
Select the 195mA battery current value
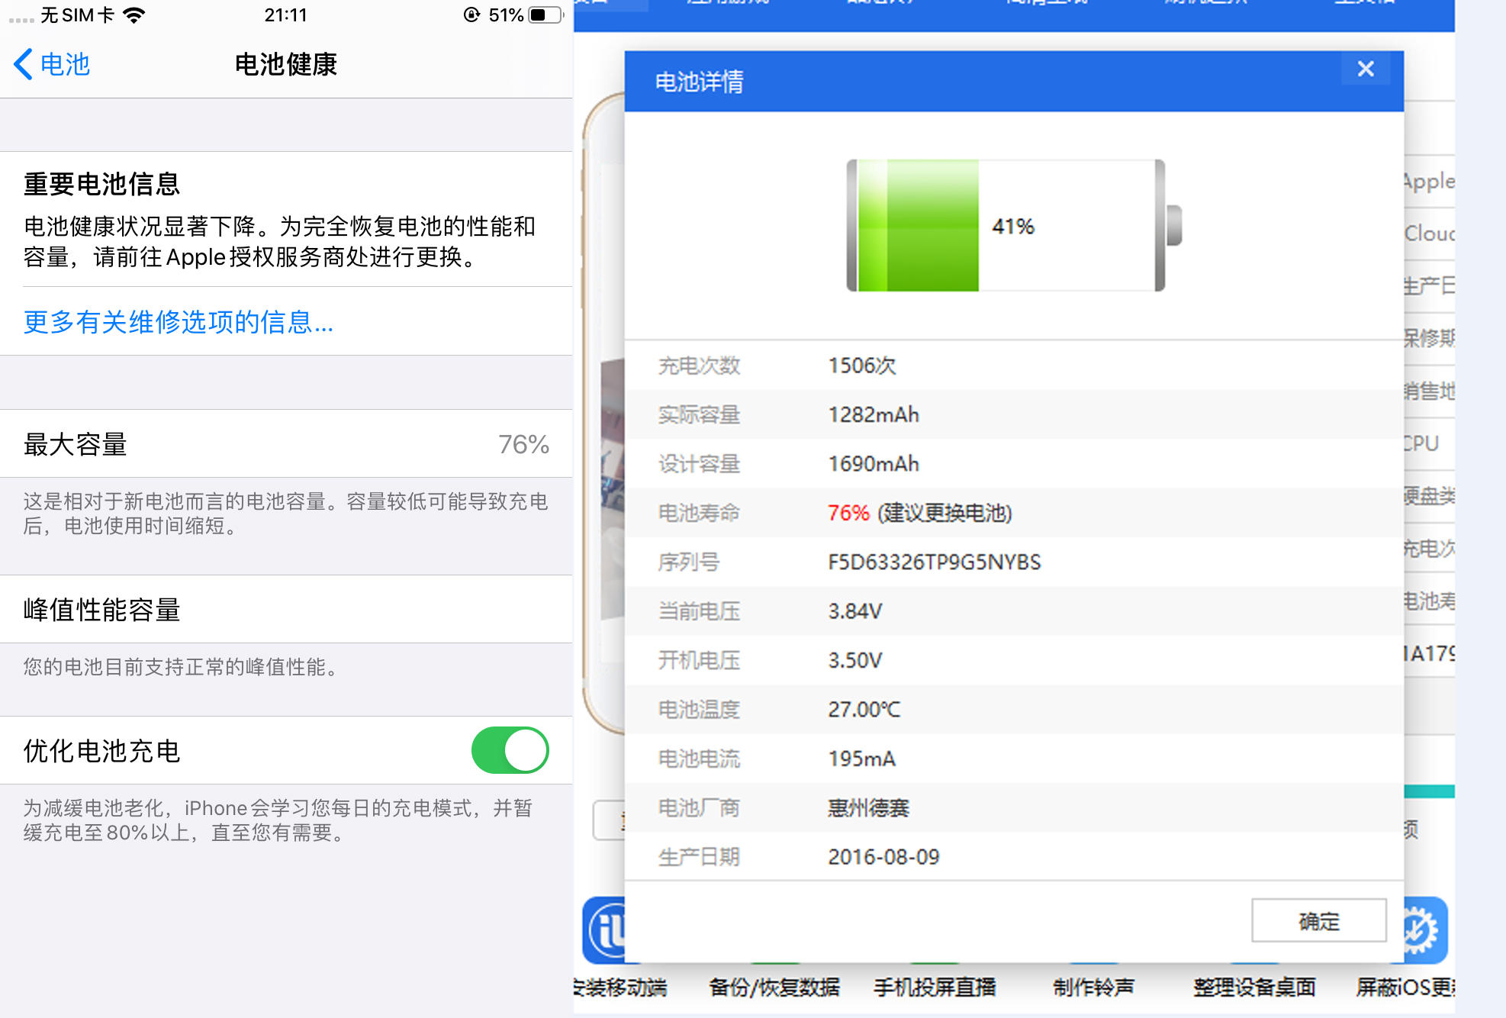pyautogui.click(x=862, y=759)
